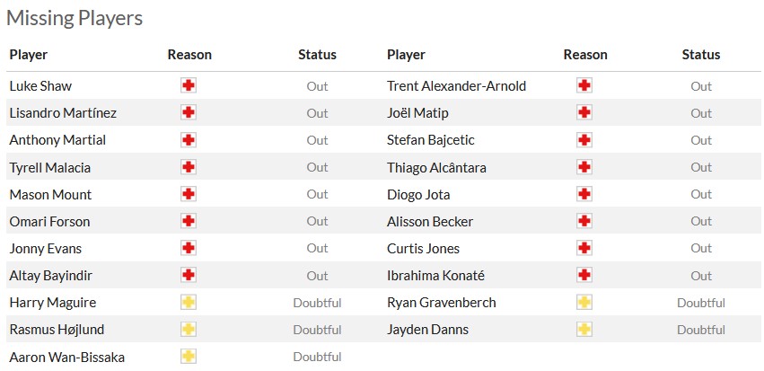Click the Missing Players section heading
Screen dimensions: 764x371
tap(75, 18)
